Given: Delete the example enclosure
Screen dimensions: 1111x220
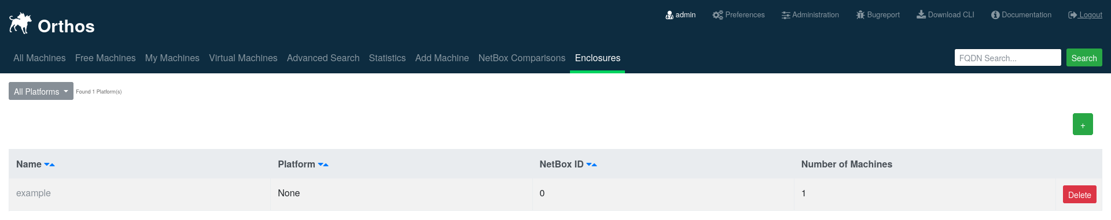Looking at the screenshot, I should tap(1079, 195).
